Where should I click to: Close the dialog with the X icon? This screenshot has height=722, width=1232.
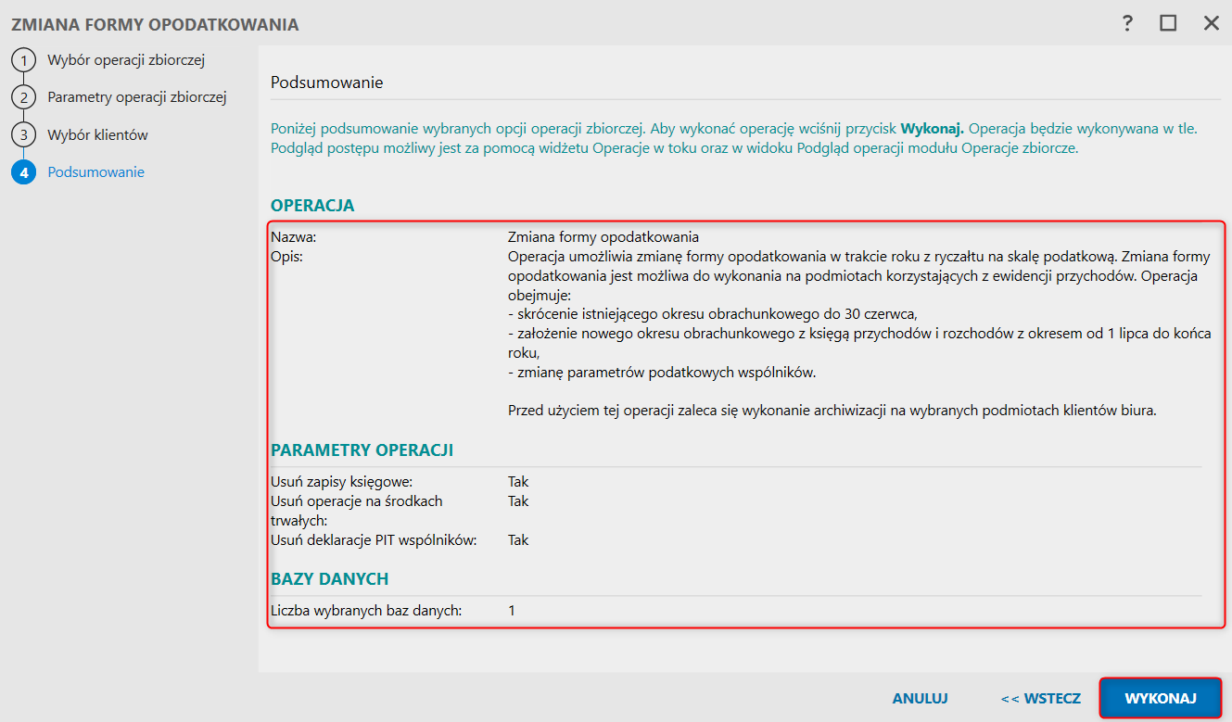click(x=1211, y=24)
